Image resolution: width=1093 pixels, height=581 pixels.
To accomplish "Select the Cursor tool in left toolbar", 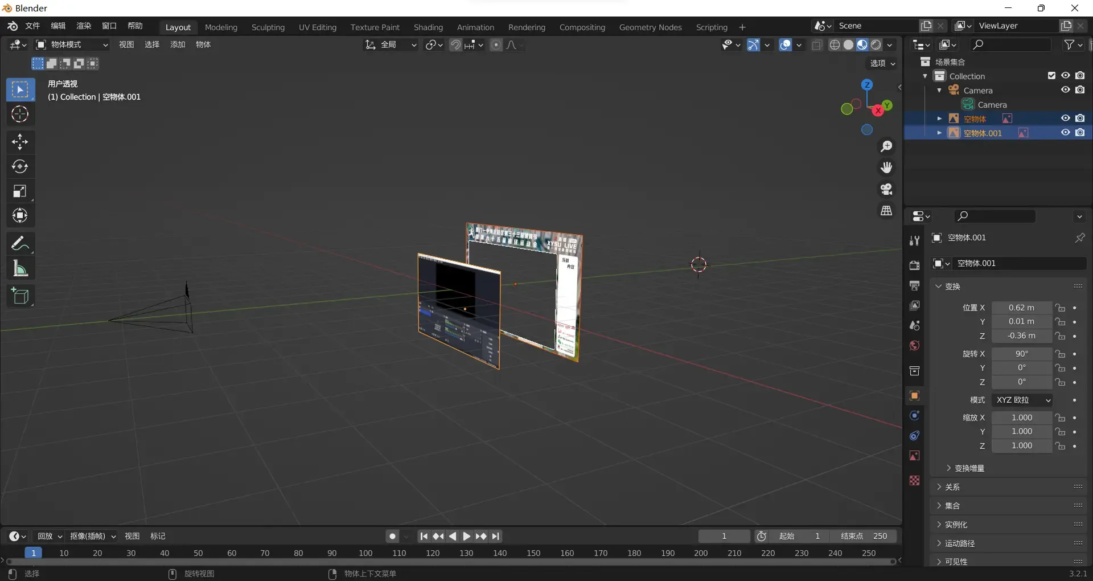I will click(x=20, y=114).
